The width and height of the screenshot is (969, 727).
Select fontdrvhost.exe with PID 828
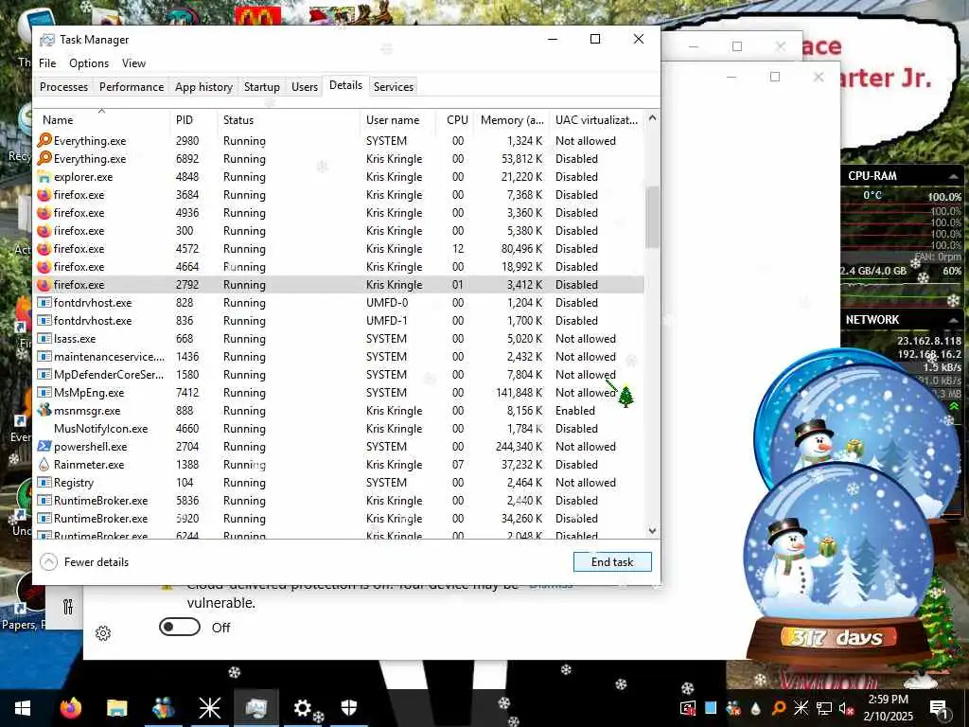click(x=339, y=302)
